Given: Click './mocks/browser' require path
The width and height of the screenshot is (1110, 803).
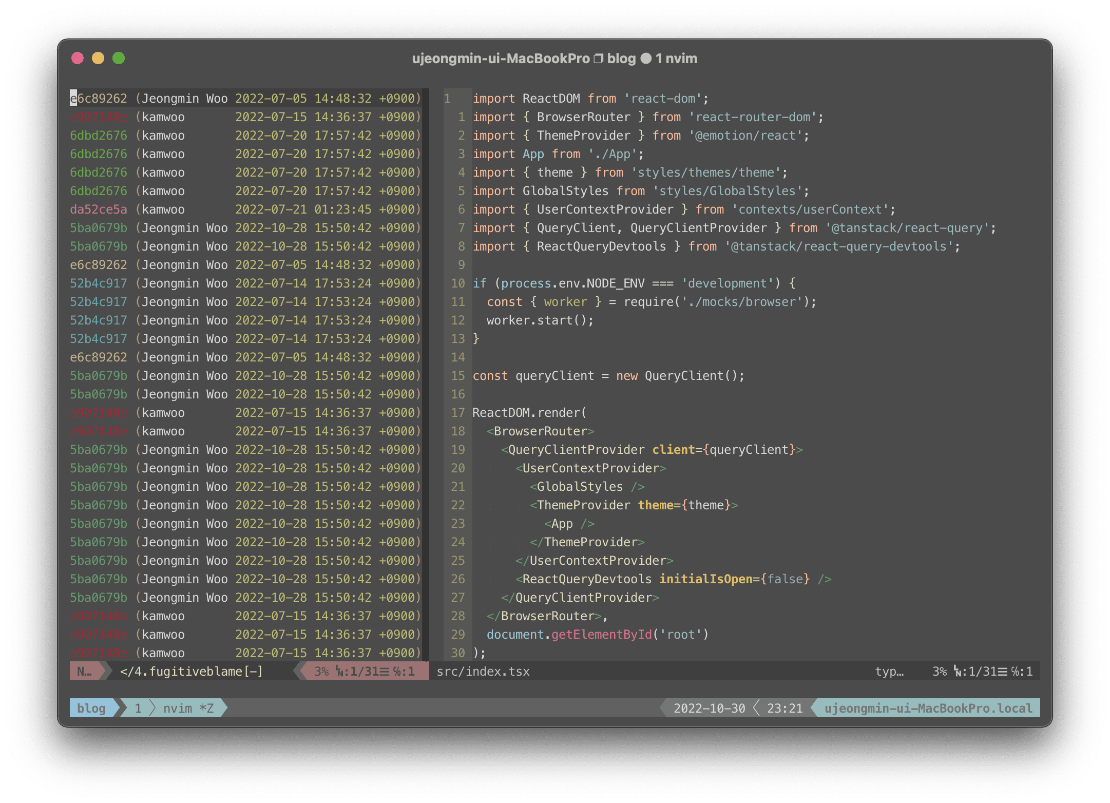Looking at the screenshot, I should 742,301.
